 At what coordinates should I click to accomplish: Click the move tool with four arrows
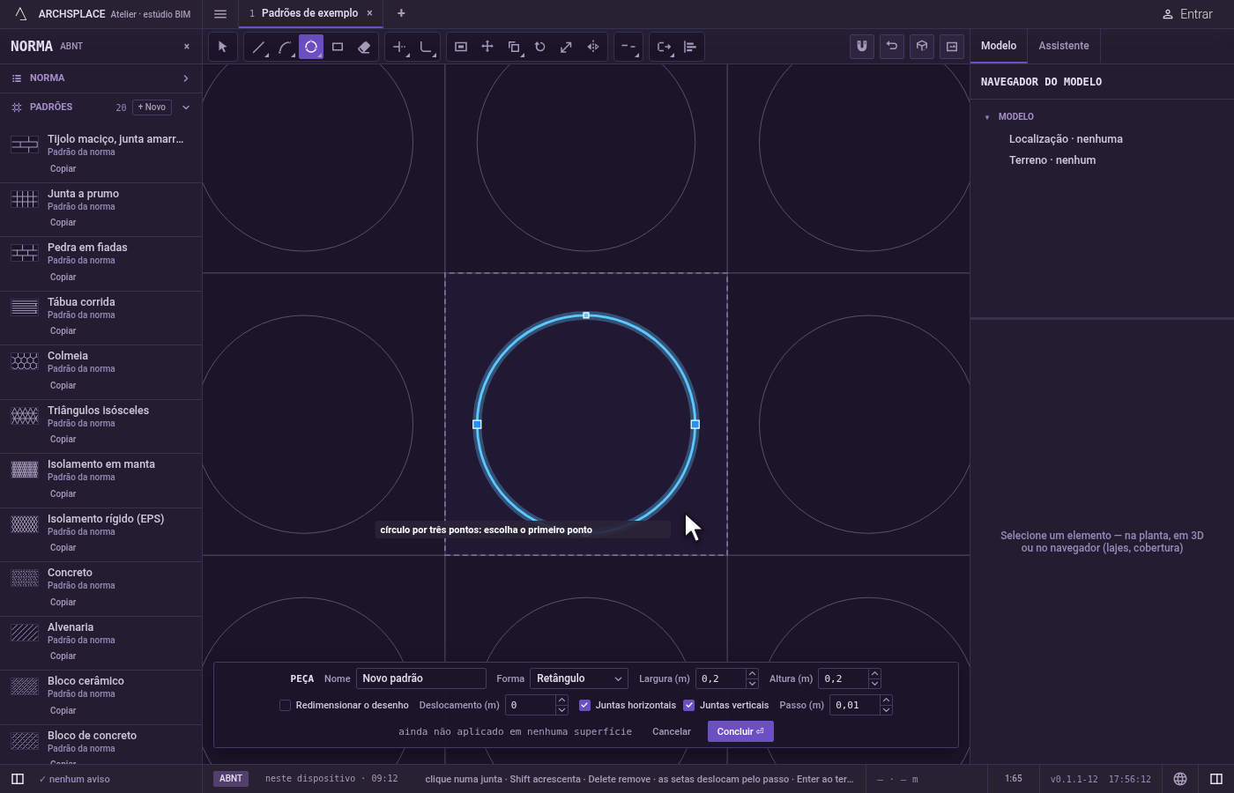487,47
